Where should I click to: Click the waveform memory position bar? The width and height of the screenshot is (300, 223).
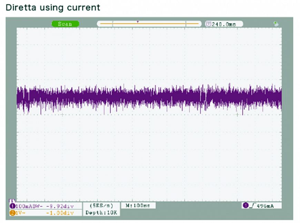(x=149, y=24)
